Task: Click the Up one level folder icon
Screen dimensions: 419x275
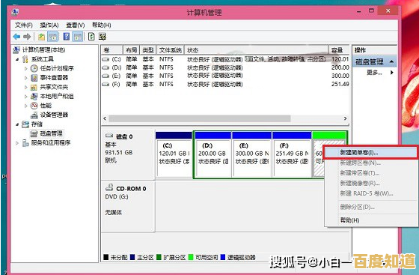Action: coord(41,37)
